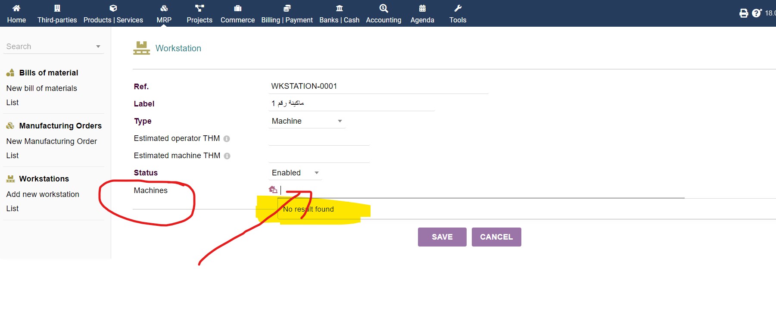Open Workstations heading link

tap(44, 179)
